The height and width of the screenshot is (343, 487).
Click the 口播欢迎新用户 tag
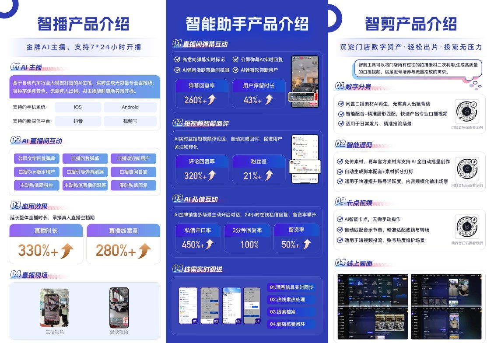point(133,158)
